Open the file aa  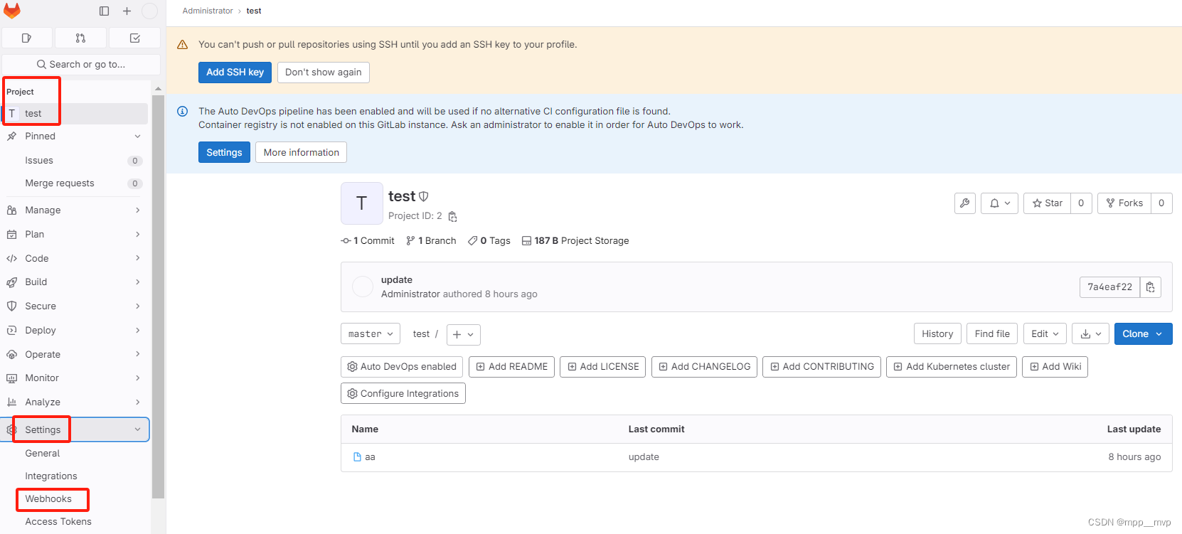point(370,457)
